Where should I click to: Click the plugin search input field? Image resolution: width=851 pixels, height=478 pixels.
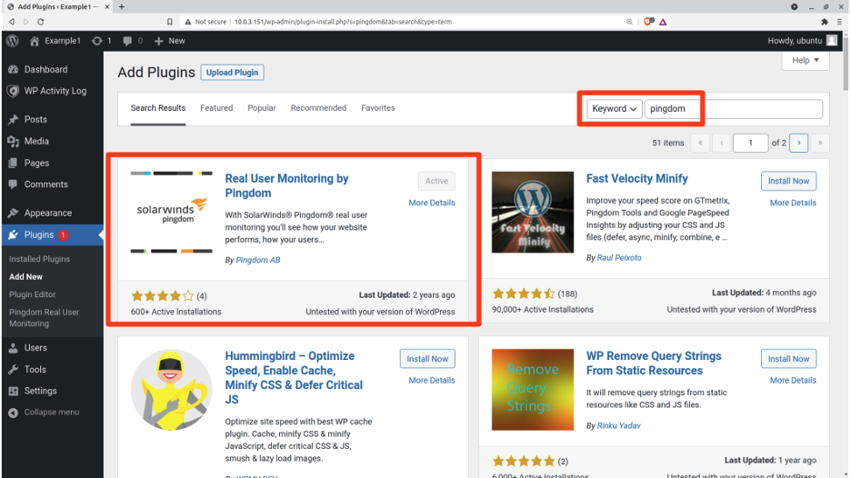[733, 109]
